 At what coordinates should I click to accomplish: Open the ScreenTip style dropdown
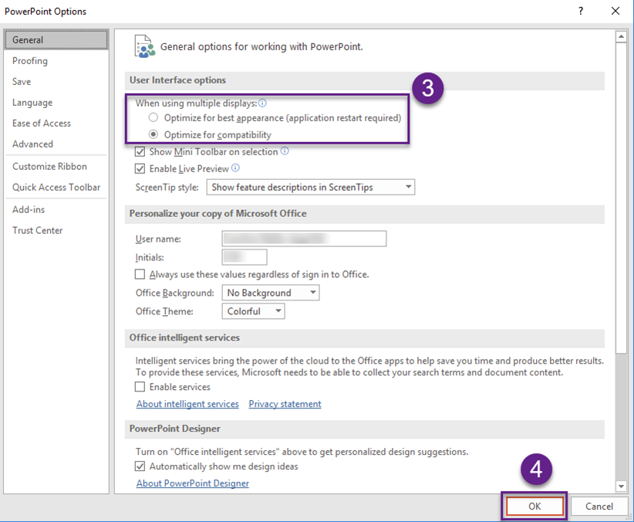pos(311,187)
